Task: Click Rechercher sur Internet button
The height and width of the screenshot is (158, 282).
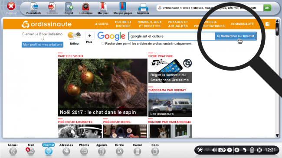Action: click(236, 36)
